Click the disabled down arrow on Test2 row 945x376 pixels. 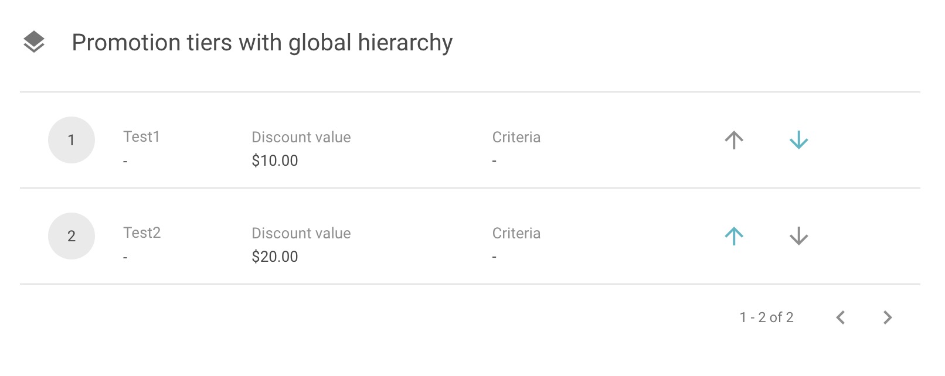click(x=798, y=235)
